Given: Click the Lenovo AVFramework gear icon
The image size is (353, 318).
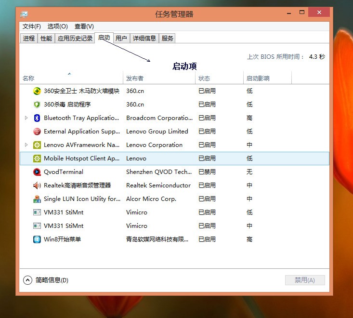Looking at the screenshot, I should click(x=37, y=145).
